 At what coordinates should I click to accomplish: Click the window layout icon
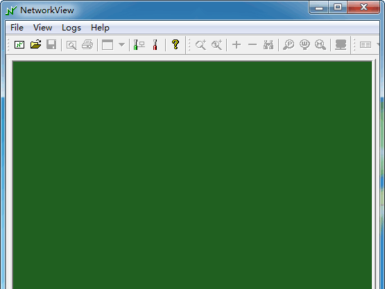pos(108,45)
